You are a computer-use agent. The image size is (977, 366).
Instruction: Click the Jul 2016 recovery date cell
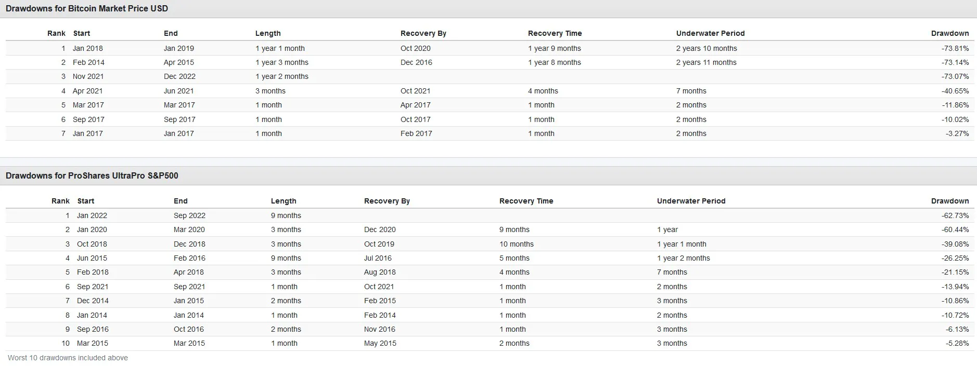coord(378,258)
